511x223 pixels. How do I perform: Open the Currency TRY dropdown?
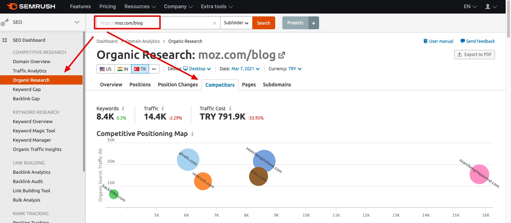tap(295, 69)
